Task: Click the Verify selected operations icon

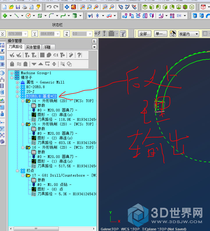Action: pos(49,55)
